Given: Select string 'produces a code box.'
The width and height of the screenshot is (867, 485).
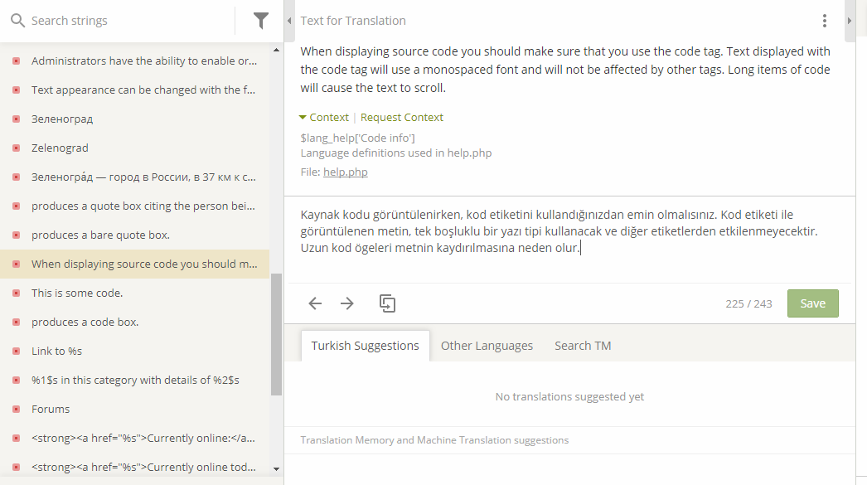Looking at the screenshot, I should 135,322.
